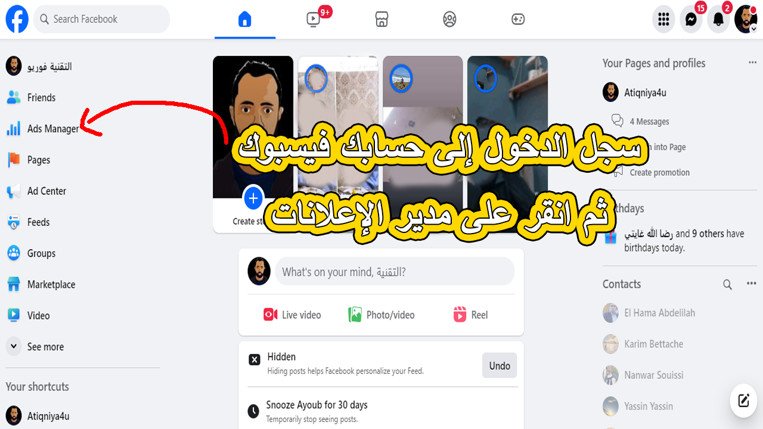Open Your Pages and profiles options menu
The width and height of the screenshot is (763, 429).
753,63
